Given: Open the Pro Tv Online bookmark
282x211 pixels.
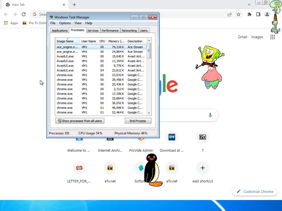Looking at the screenshot, I should [34, 23].
